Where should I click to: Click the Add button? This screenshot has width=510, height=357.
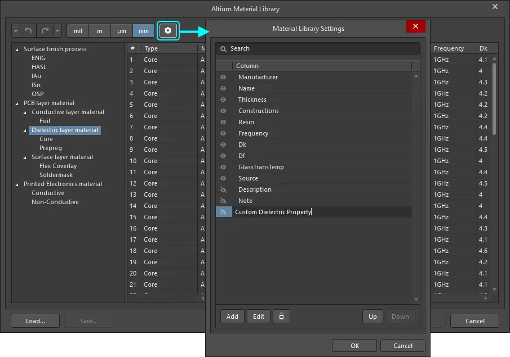(x=232, y=317)
